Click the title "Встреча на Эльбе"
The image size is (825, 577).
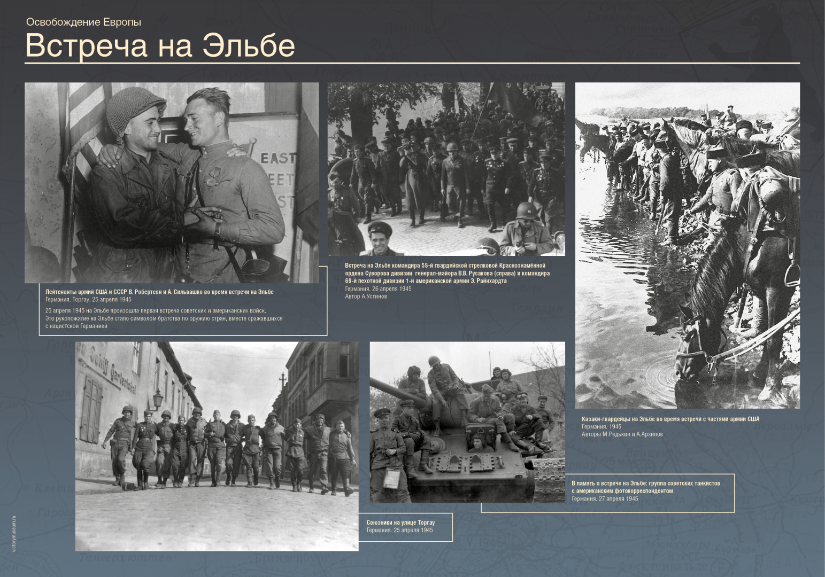(160, 45)
